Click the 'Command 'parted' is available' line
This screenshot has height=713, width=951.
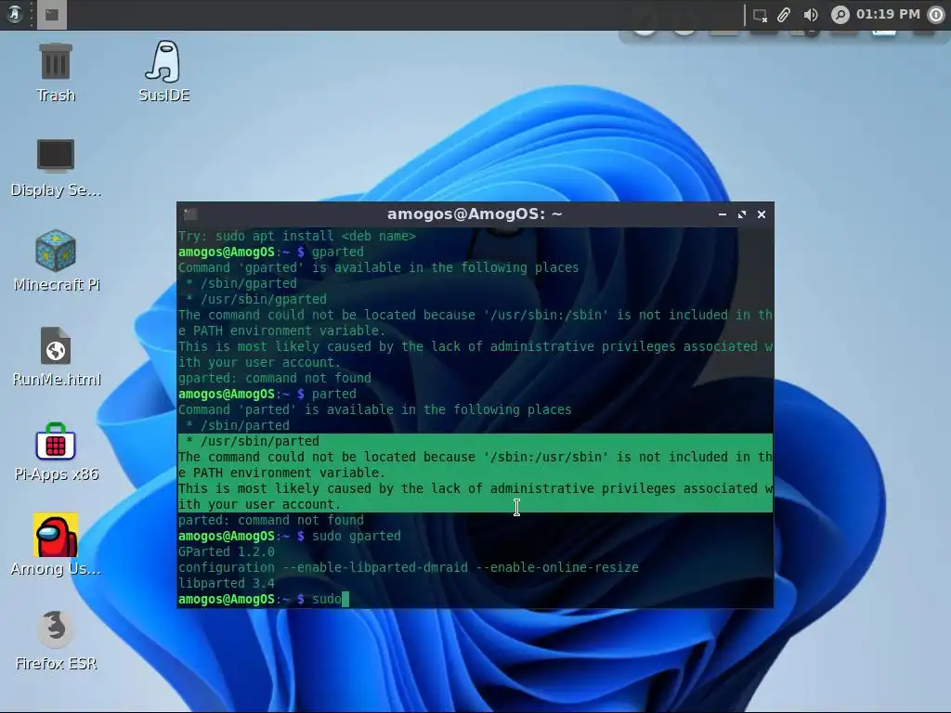pos(375,409)
